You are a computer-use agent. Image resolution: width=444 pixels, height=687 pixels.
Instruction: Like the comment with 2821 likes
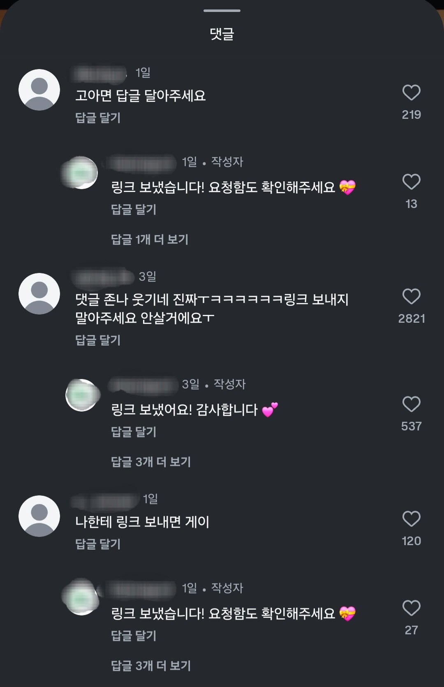[411, 296]
